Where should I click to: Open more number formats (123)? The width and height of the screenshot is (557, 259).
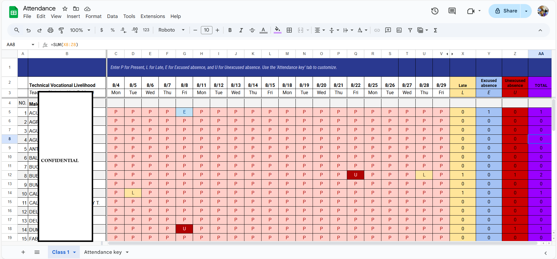146,30
